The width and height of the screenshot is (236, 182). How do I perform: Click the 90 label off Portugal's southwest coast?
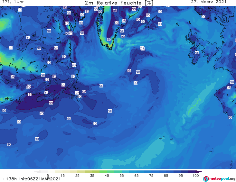(x=230, y=117)
